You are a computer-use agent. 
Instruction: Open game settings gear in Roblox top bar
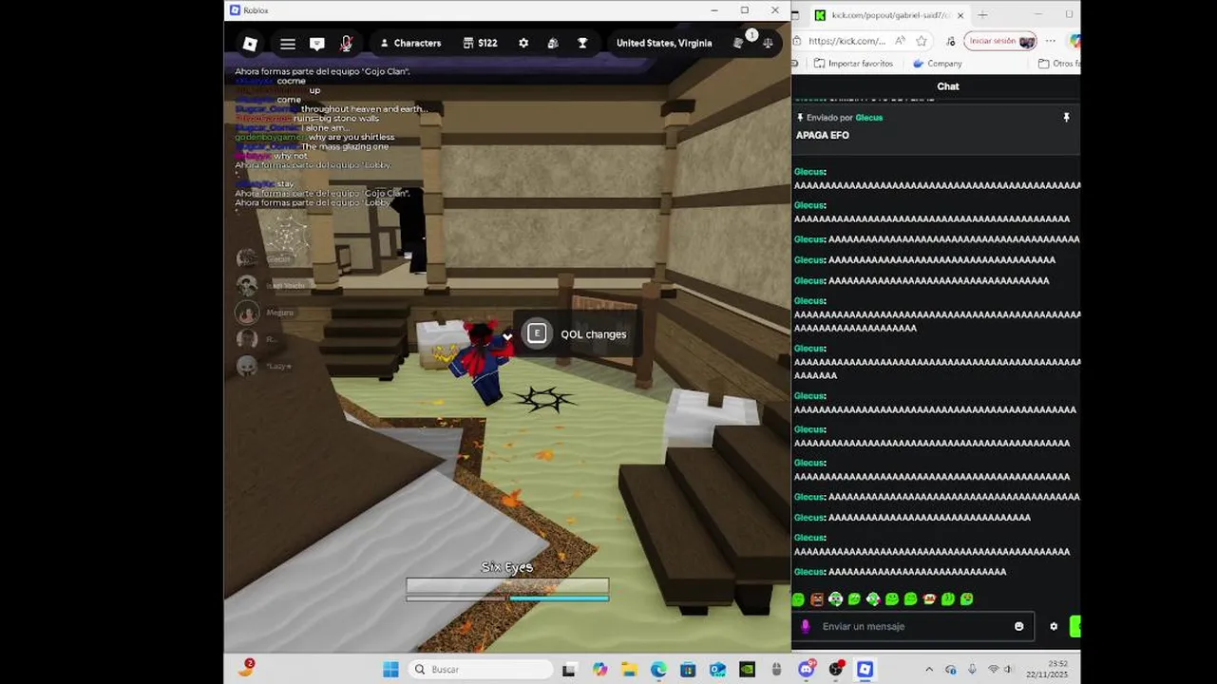pyautogui.click(x=523, y=44)
